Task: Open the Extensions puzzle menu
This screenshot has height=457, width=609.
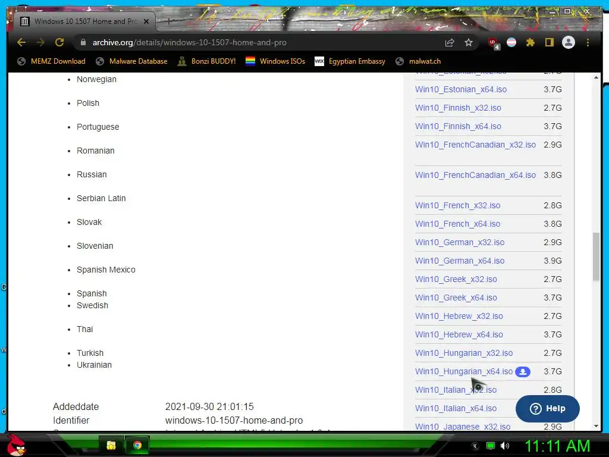Action: (x=530, y=42)
